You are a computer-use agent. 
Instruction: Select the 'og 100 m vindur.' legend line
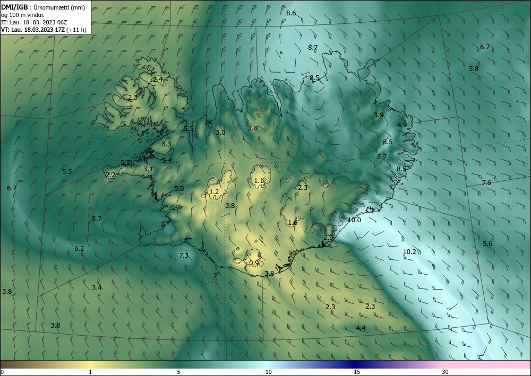pyautogui.click(x=23, y=15)
